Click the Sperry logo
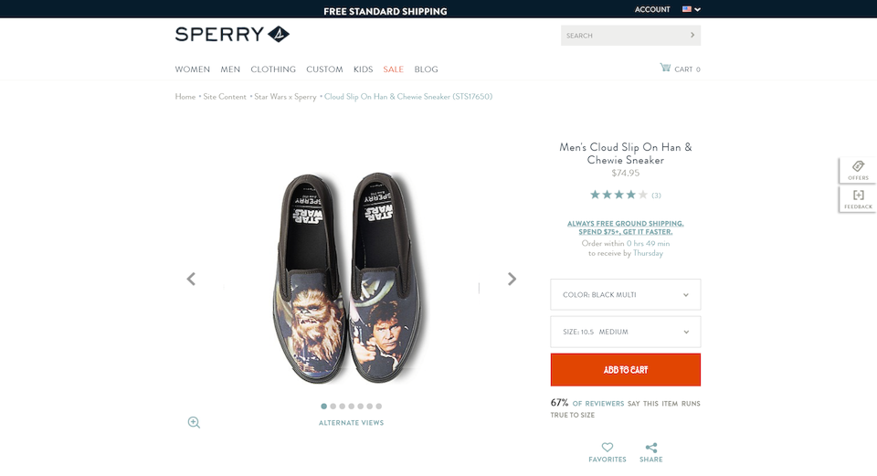The width and height of the screenshot is (877, 476). click(232, 36)
